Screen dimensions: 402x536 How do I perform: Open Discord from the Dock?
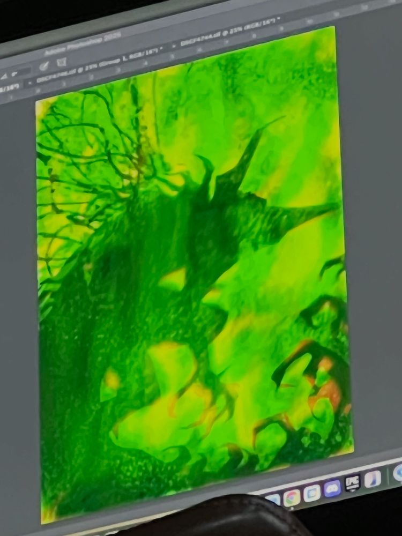pos(332,489)
